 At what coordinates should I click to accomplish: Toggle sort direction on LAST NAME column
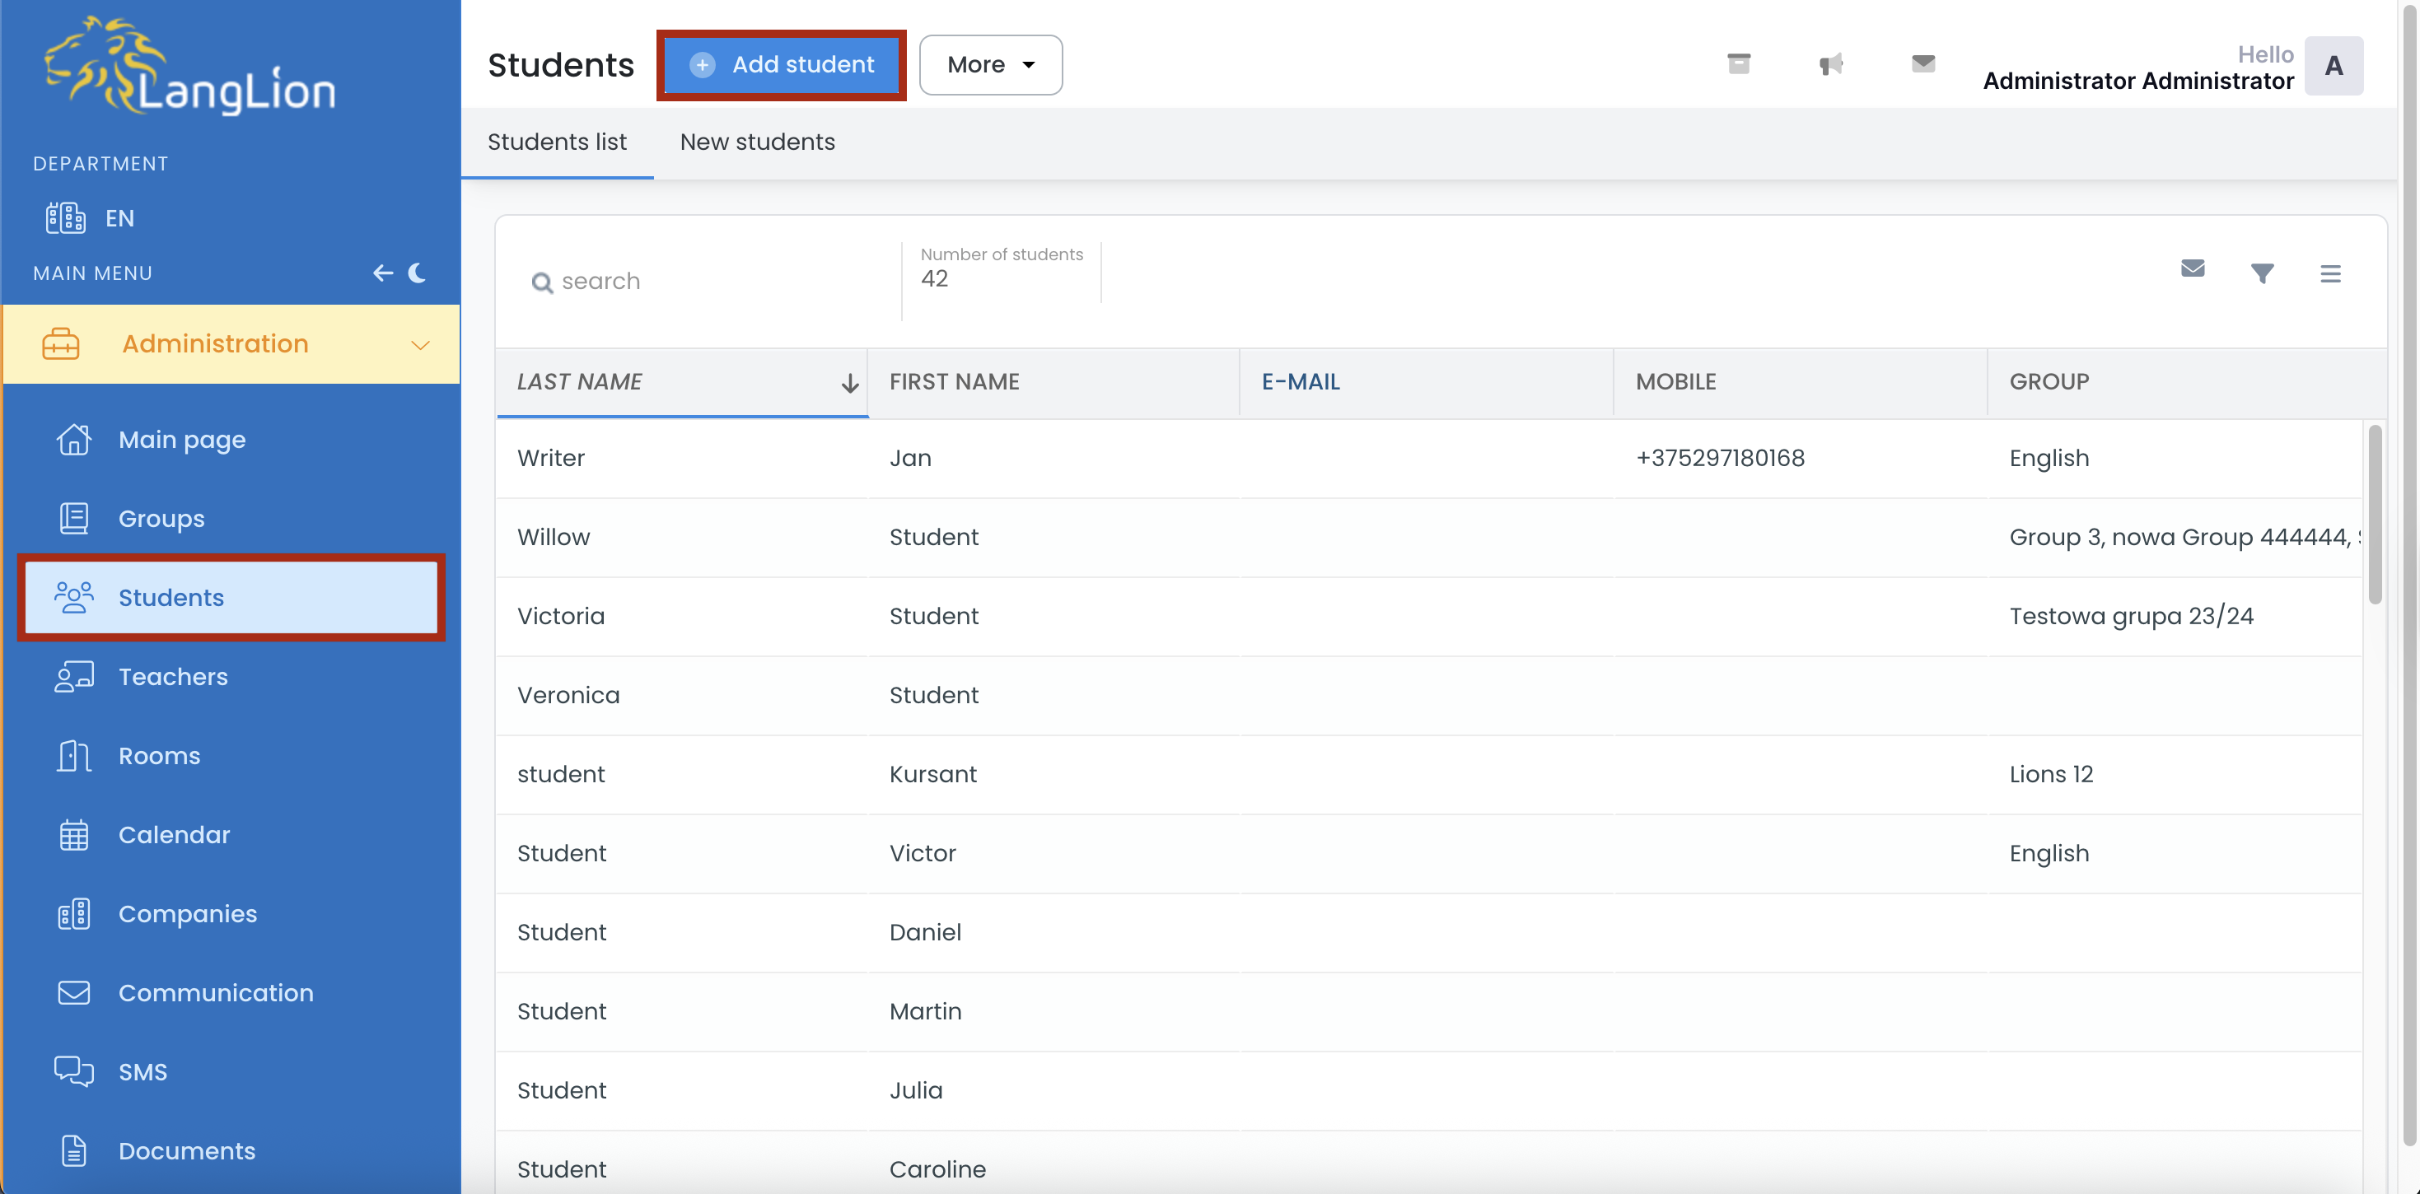click(849, 382)
